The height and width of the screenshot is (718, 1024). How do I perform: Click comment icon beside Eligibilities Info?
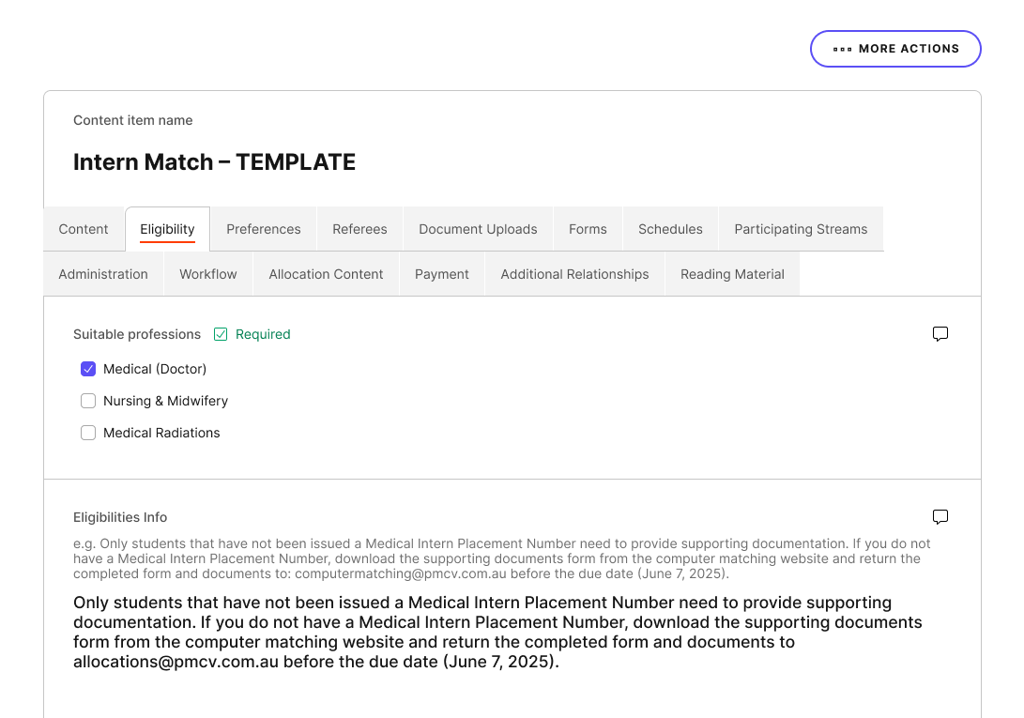point(940,517)
